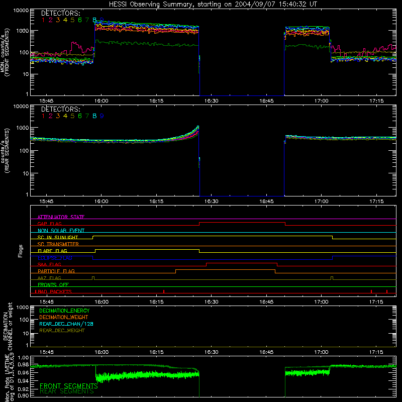This screenshot has height=402, width=402.
Task: Click pink detector number 2 in rear segments legend
Action: 51,116
